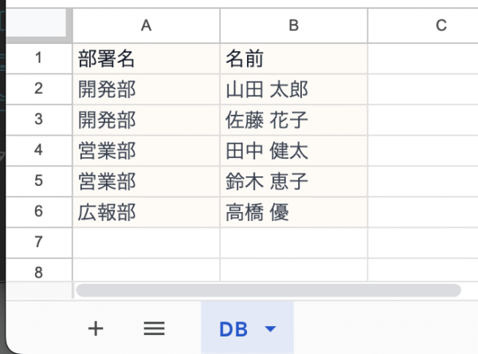The width and height of the screenshot is (478, 354).
Task: Click the cell with 田中 健太
Action: [x=293, y=151]
